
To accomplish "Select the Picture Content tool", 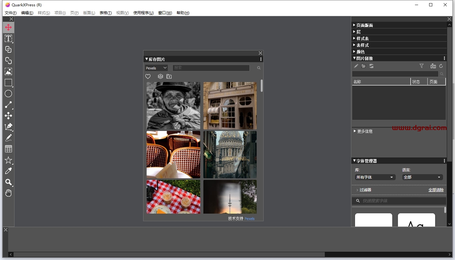I will tap(8, 72).
